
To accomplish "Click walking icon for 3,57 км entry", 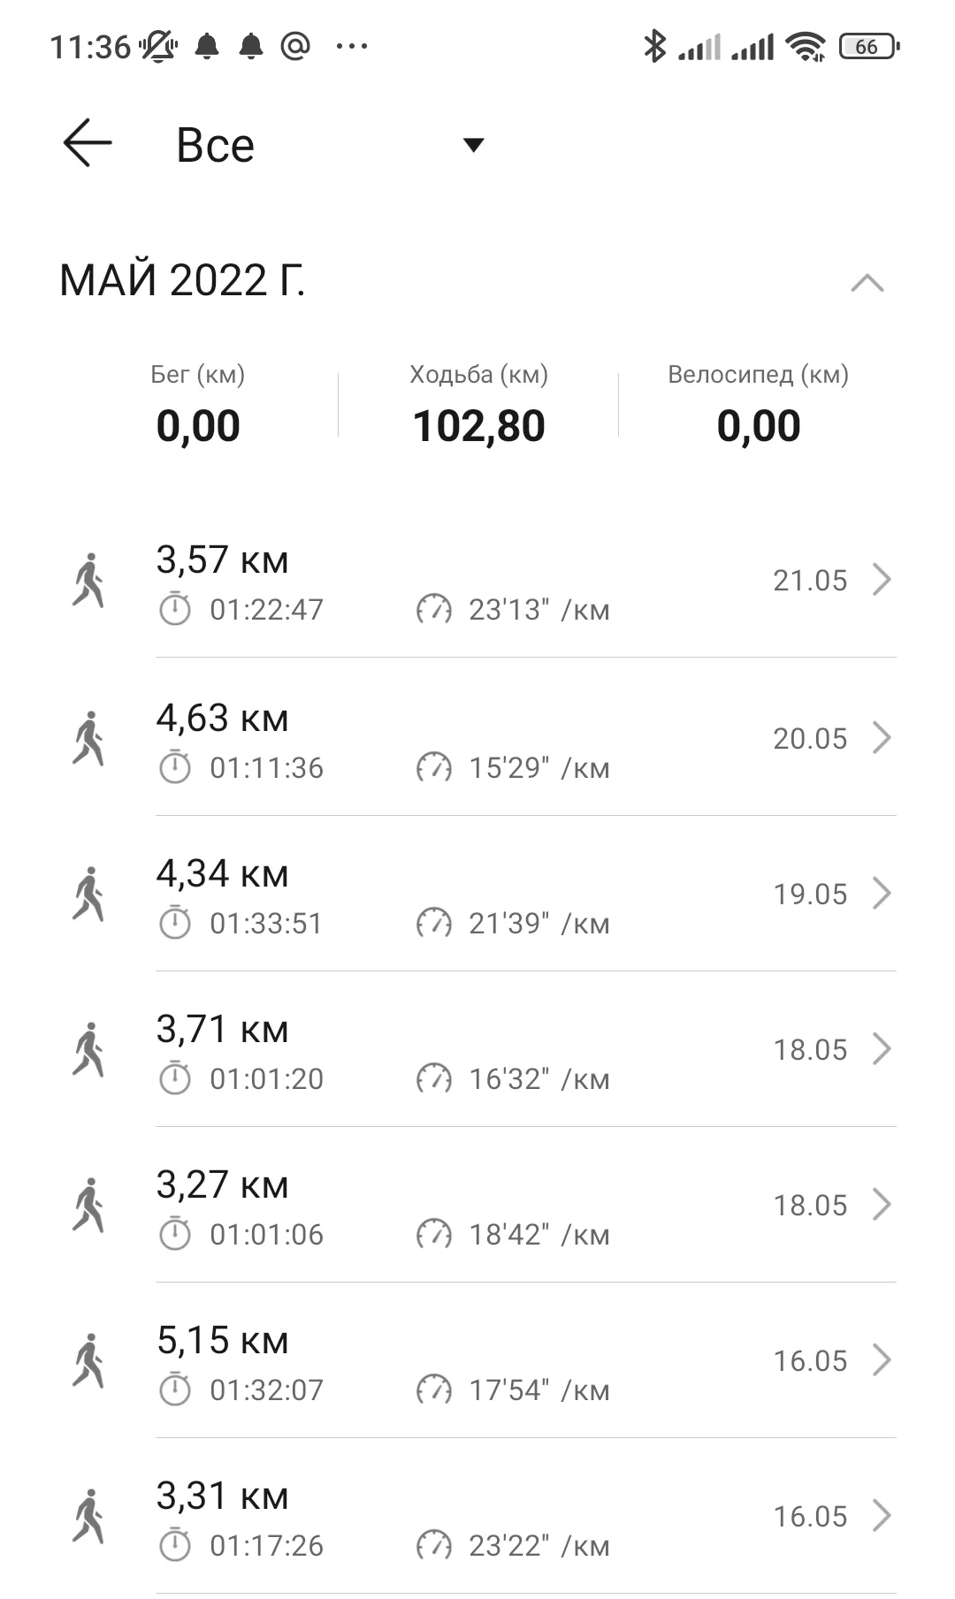I will click(x=88, y=581).
